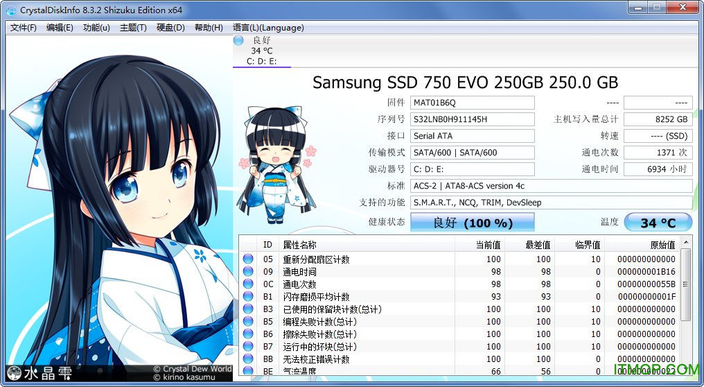
Task: Click the transfer mode field SATA/600 | SATA/600
Action: (473, 153)
